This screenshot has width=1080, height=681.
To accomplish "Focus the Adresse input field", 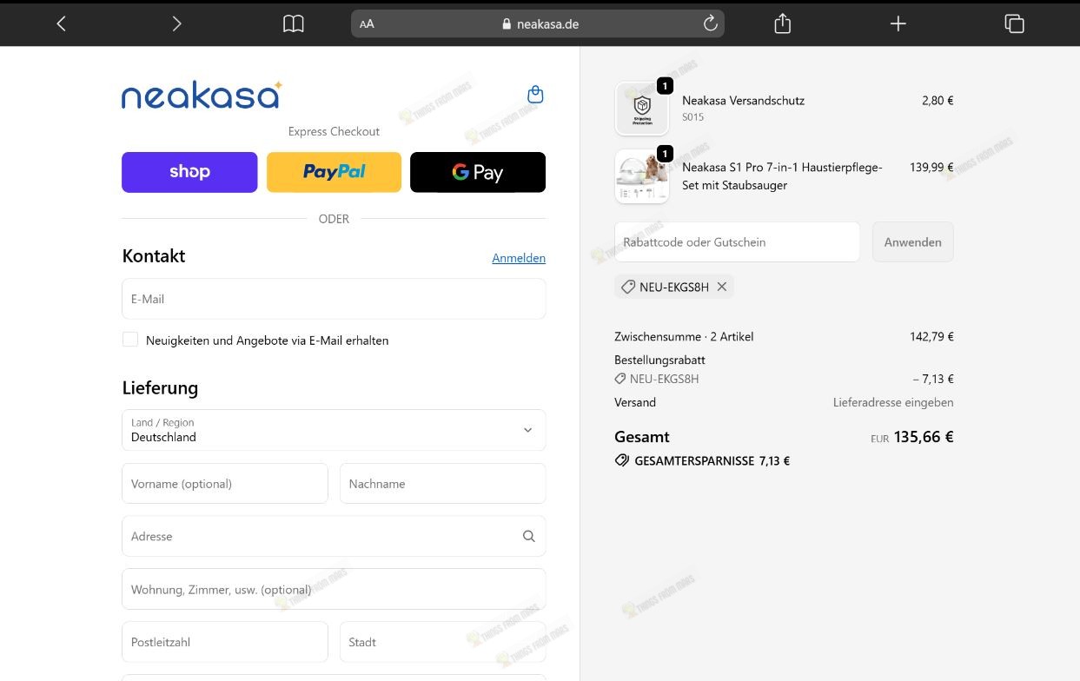I will point(334,536).
